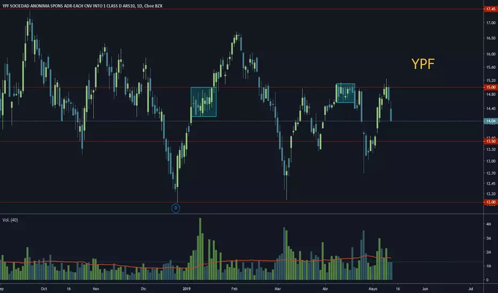Select the 17.45 red price label

point(491,9)
